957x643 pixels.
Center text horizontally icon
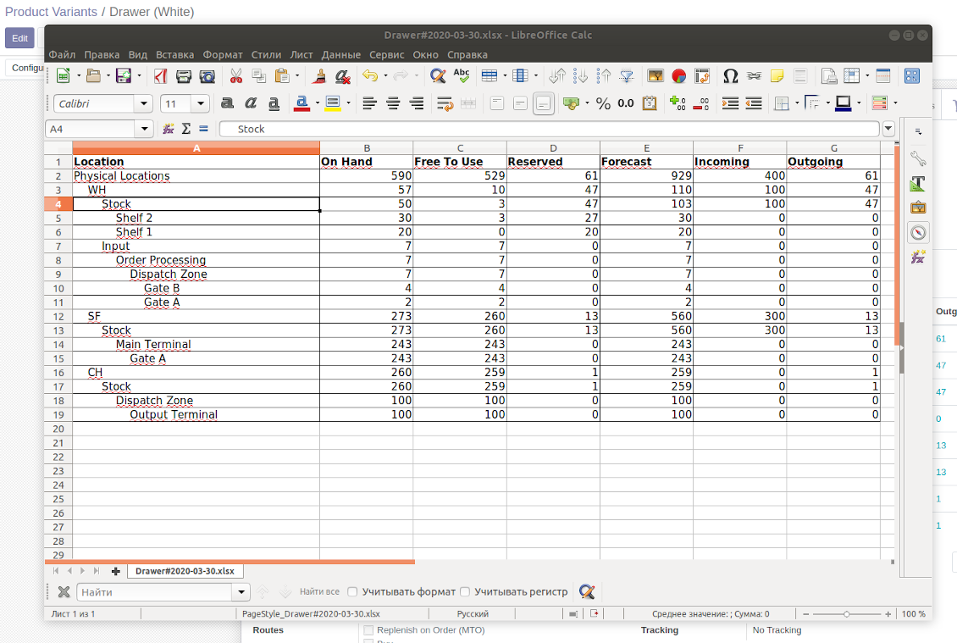[393, 103]
